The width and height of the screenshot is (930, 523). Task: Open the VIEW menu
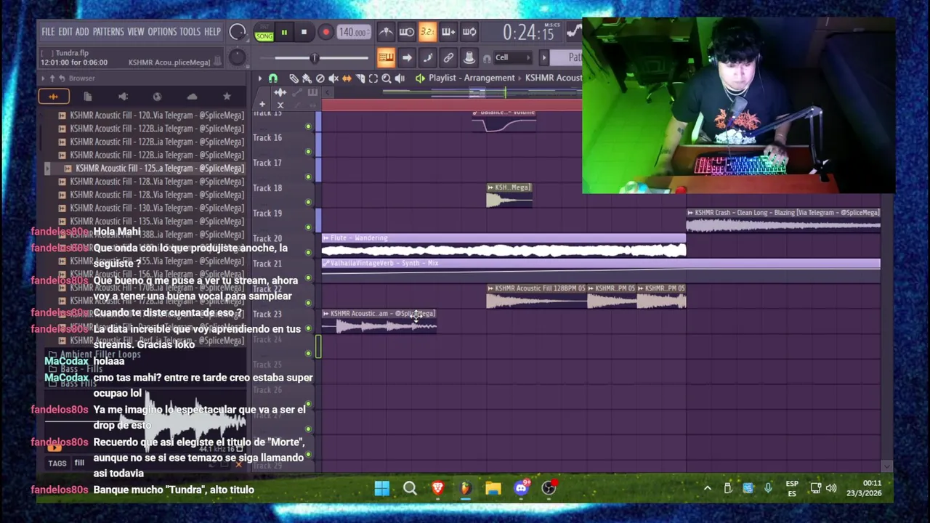pos(136,32)
